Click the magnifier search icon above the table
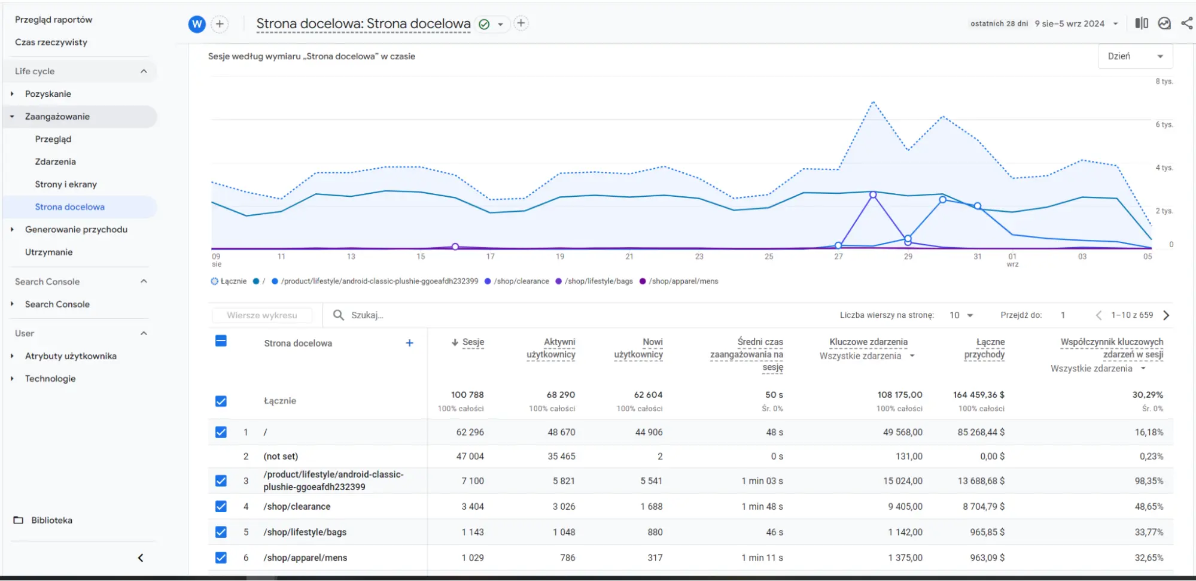The image size is (1196, 581). coord(339,315)
